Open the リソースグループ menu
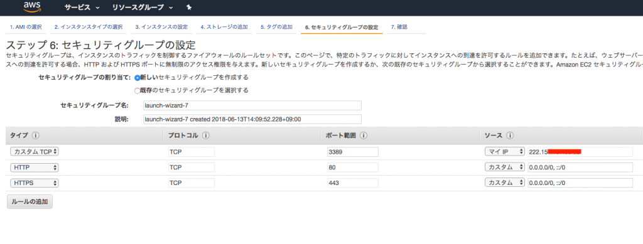The width and height of the screenshot is (643, 244). (x=143, y=8)
